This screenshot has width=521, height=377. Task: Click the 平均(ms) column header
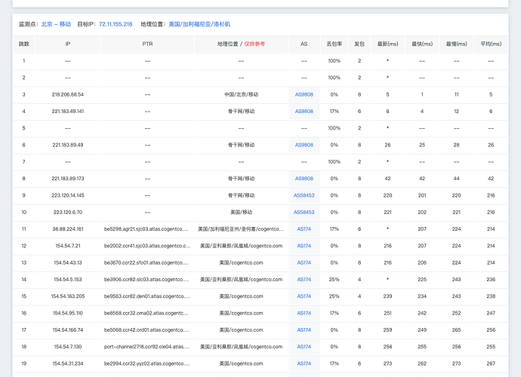click(x=491, y=44)
